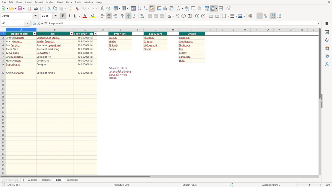The width and height of the screenshot is (332, 187).
Task: Format cells as number
Action: click(183, 16)
